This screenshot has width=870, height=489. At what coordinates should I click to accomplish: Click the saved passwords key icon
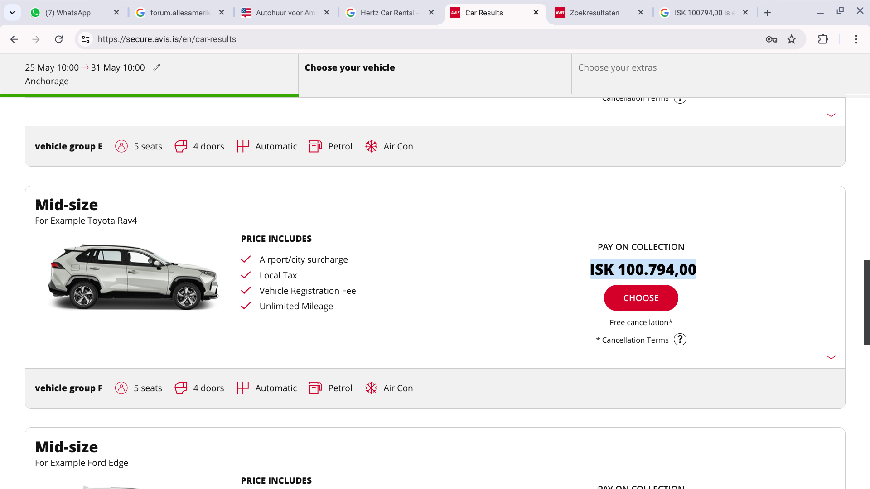coord(771,39)
